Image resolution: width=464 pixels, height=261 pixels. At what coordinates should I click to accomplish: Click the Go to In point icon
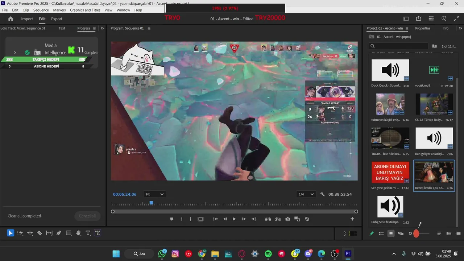pos(215,219)
